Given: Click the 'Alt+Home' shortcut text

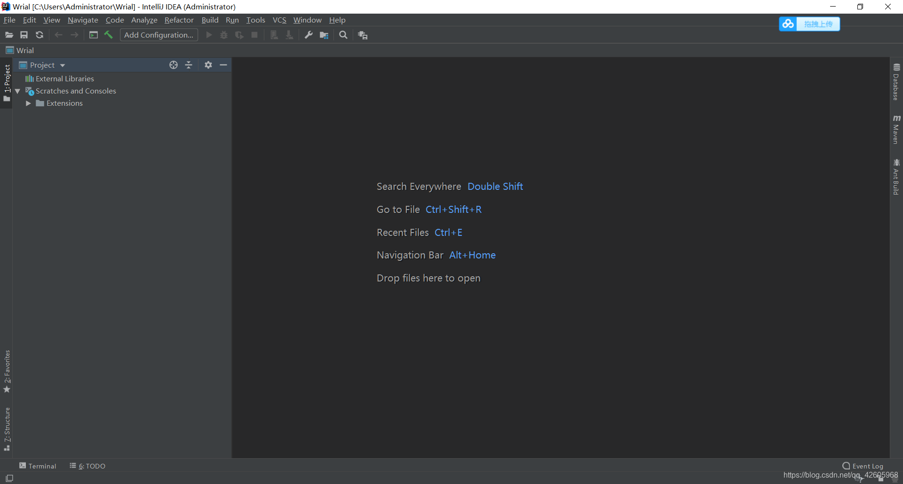Looking at the screenshot, I should click(472, 255).
